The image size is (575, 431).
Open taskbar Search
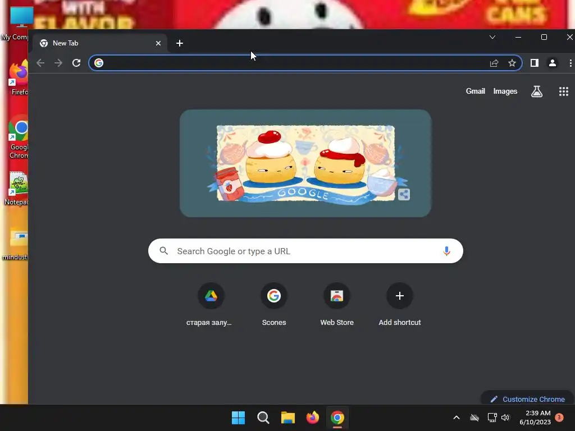click(263, 418)
